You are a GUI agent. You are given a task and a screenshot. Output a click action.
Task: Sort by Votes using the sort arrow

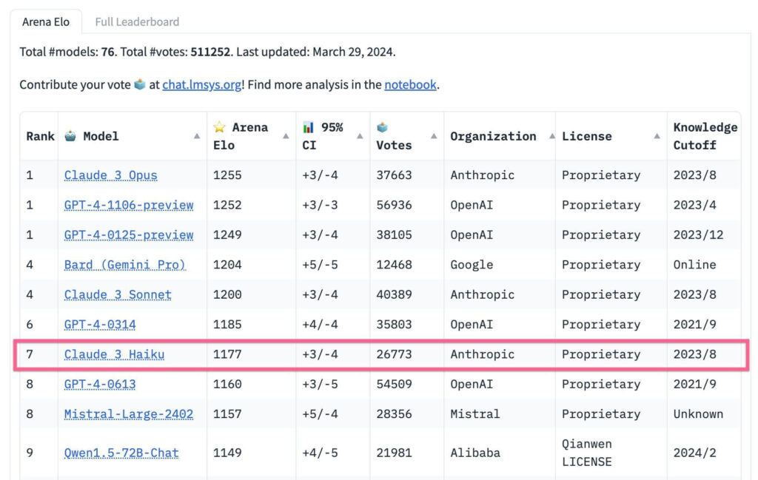click(x=434, y=136)
